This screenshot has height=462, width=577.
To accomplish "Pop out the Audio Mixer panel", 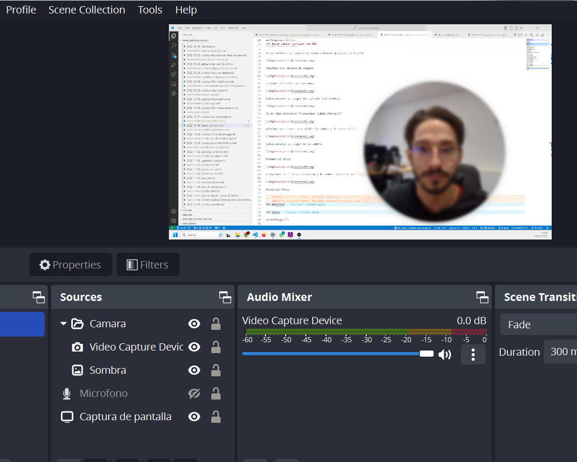I will point(482,297).
